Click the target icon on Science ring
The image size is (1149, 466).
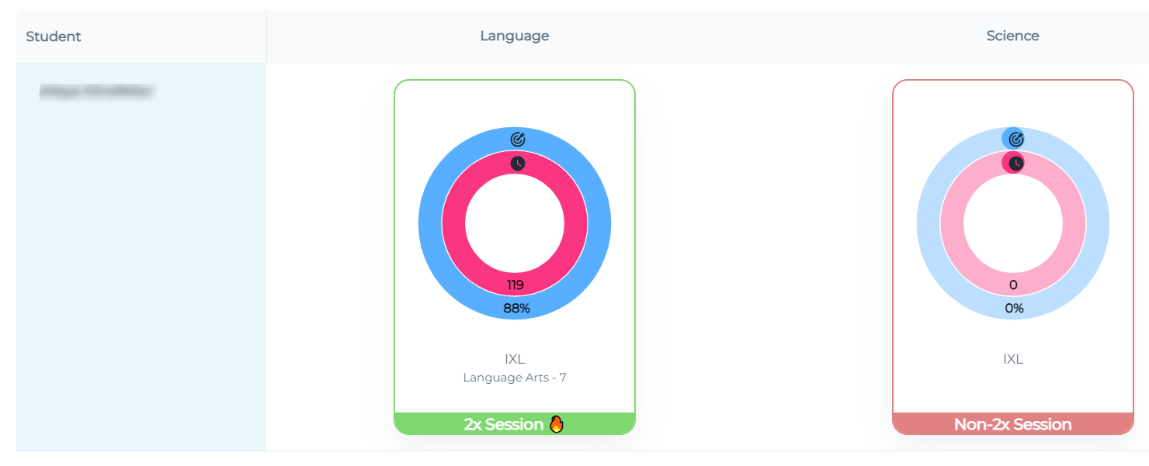click(1015, 140)
